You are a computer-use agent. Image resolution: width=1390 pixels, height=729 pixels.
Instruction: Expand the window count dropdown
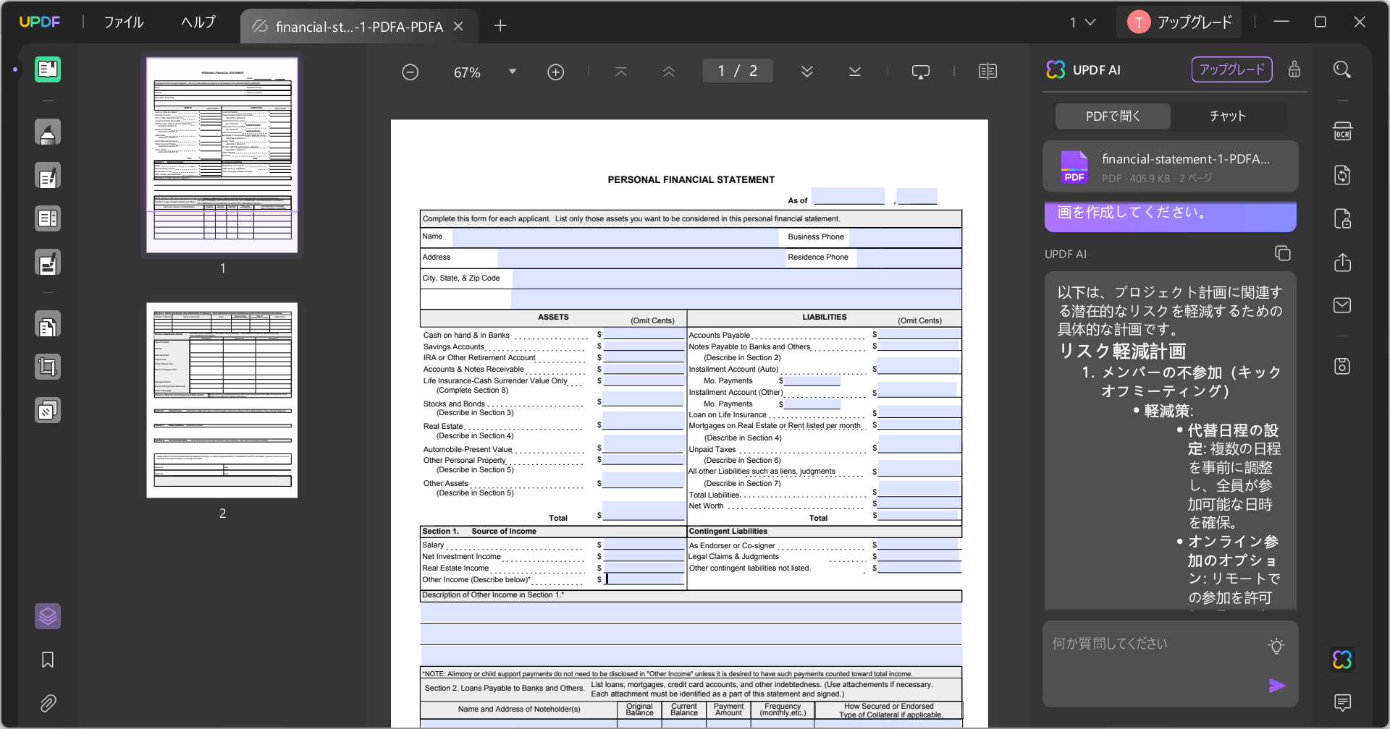(x=1083, y=22)
